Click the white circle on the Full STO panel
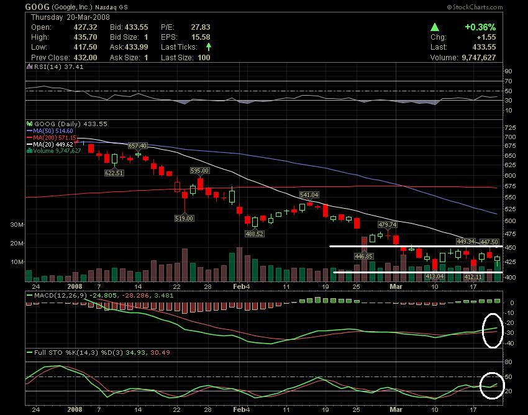The width and height of the screenshot is (528, 415). (492, 385)
